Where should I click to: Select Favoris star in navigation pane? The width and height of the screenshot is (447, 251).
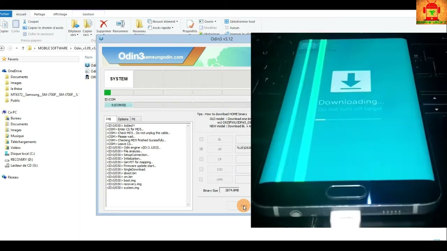(x=4, y=59)
